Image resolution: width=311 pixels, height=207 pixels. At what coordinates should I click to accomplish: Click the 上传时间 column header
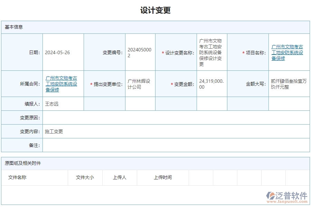[x=162, y=177]
